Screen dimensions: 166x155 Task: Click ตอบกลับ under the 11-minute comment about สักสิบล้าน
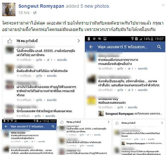(52, 76)
